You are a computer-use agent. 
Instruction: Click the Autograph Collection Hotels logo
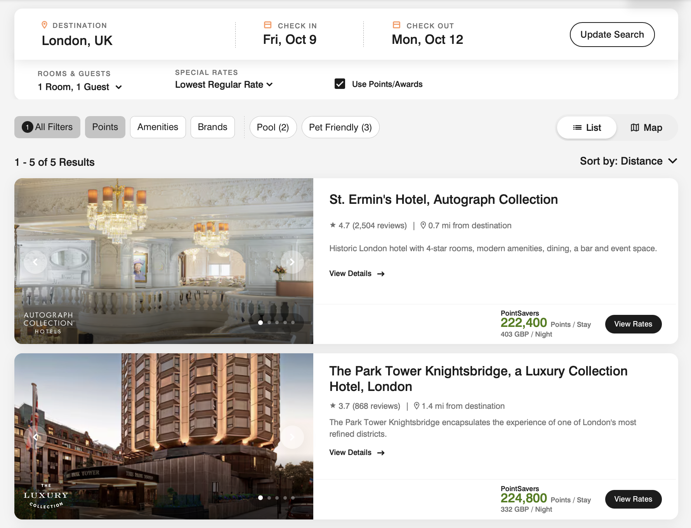pyautogui.click(x=49, y=323)
